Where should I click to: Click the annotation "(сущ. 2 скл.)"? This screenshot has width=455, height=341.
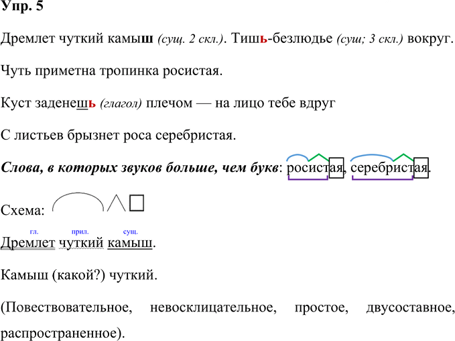click(x=192, y=39)
